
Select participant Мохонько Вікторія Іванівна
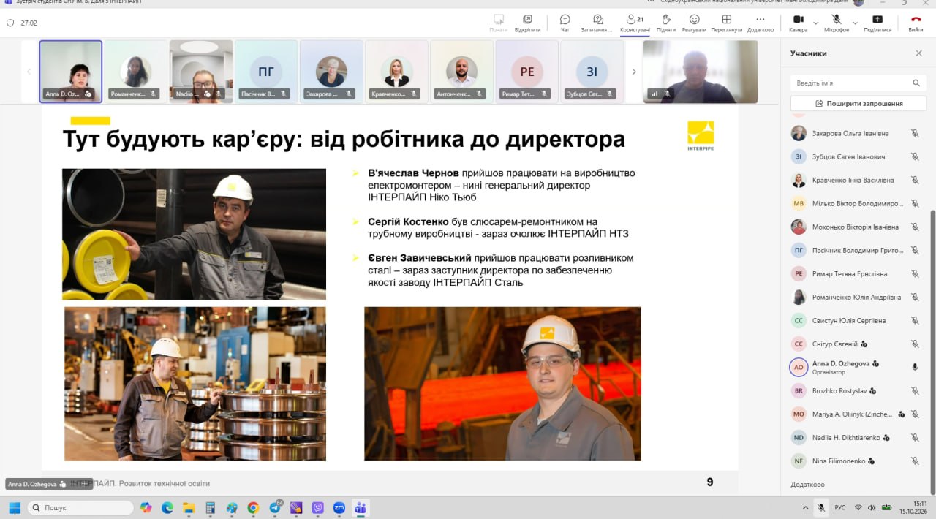[856, 227]
